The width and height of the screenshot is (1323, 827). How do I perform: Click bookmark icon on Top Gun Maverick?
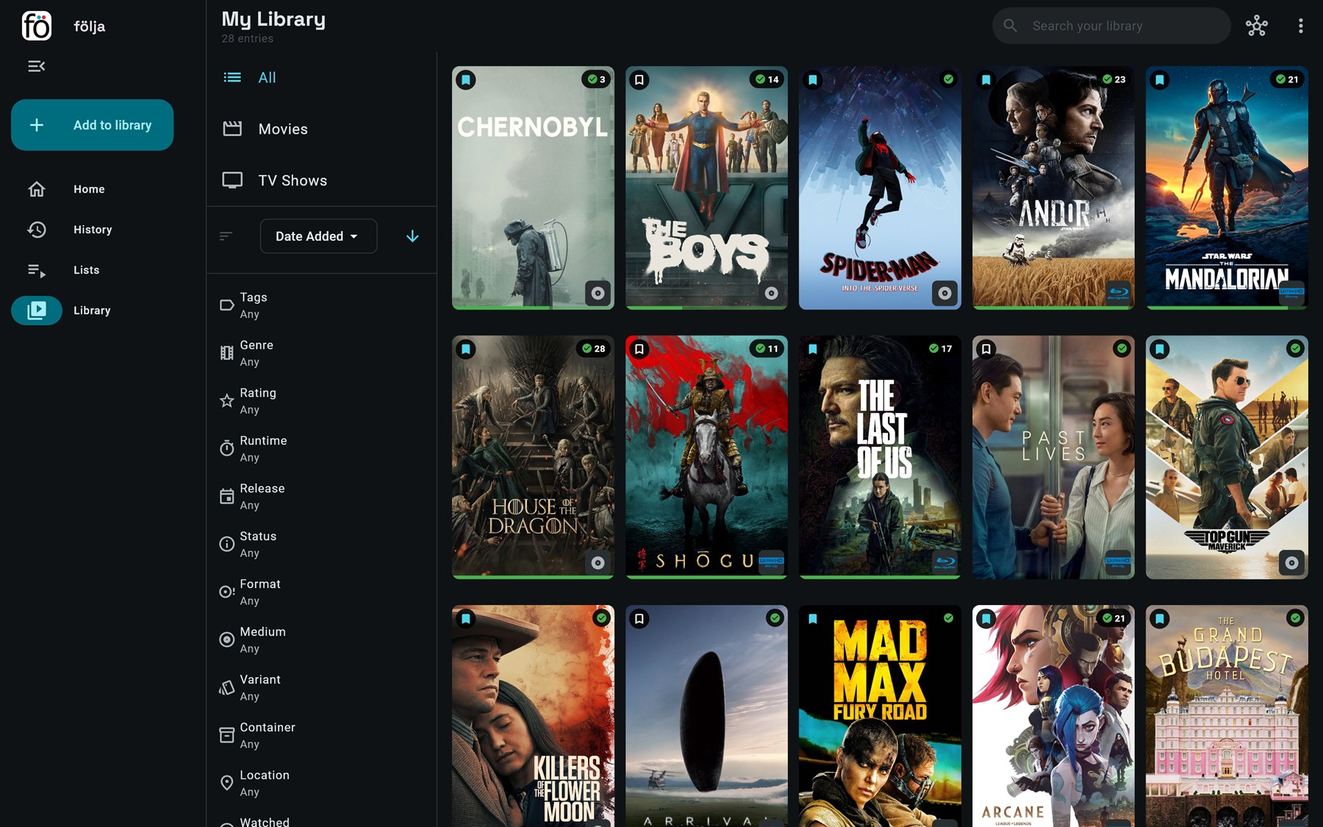(1160, 349)
